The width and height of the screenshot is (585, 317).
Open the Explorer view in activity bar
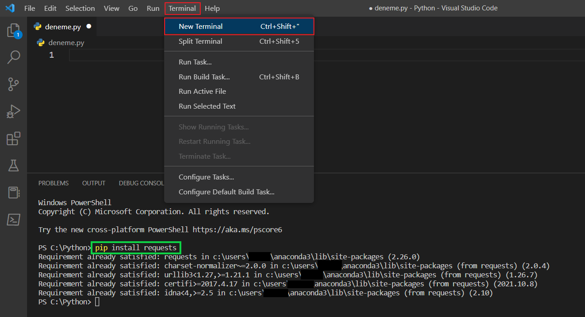[x=14, y=31]
